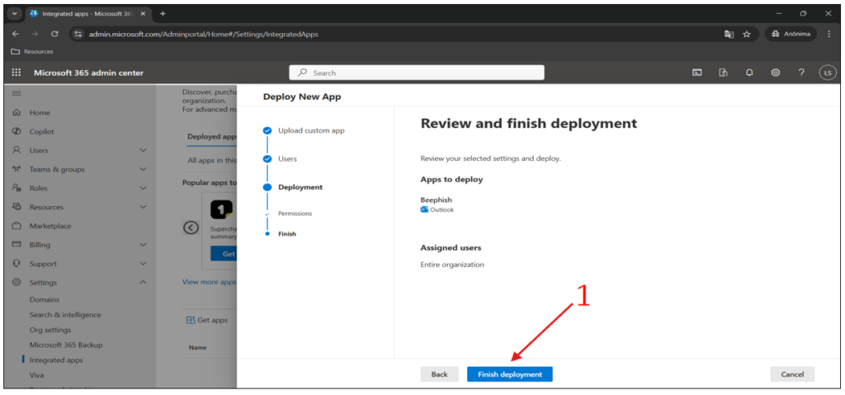Click the Home icon in sidebar
This screenshot has height=395, width=845.
pyautogui.click(x=17, y=113)
